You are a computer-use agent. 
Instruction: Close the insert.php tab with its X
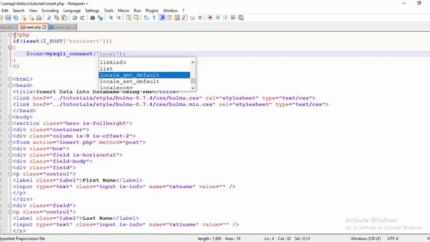point(44,27)
